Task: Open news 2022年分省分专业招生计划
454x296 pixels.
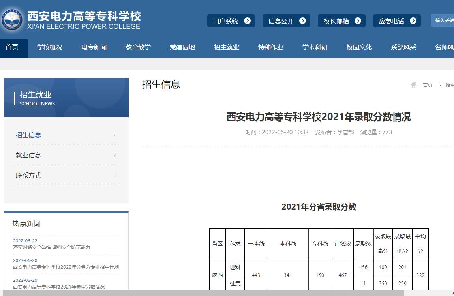Action: [66, 267]
